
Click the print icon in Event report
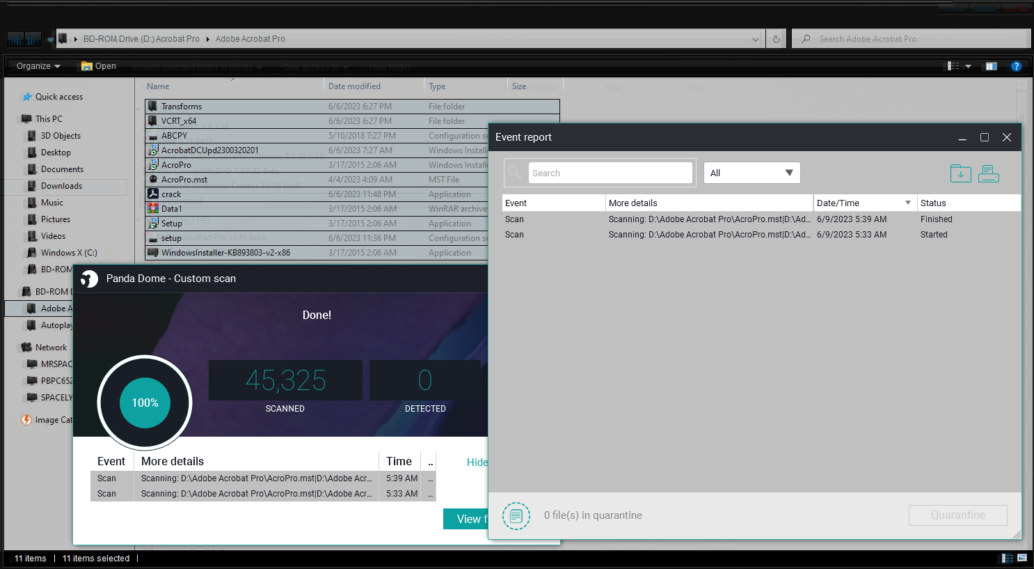pyautogui.click(x=989, y=173)
